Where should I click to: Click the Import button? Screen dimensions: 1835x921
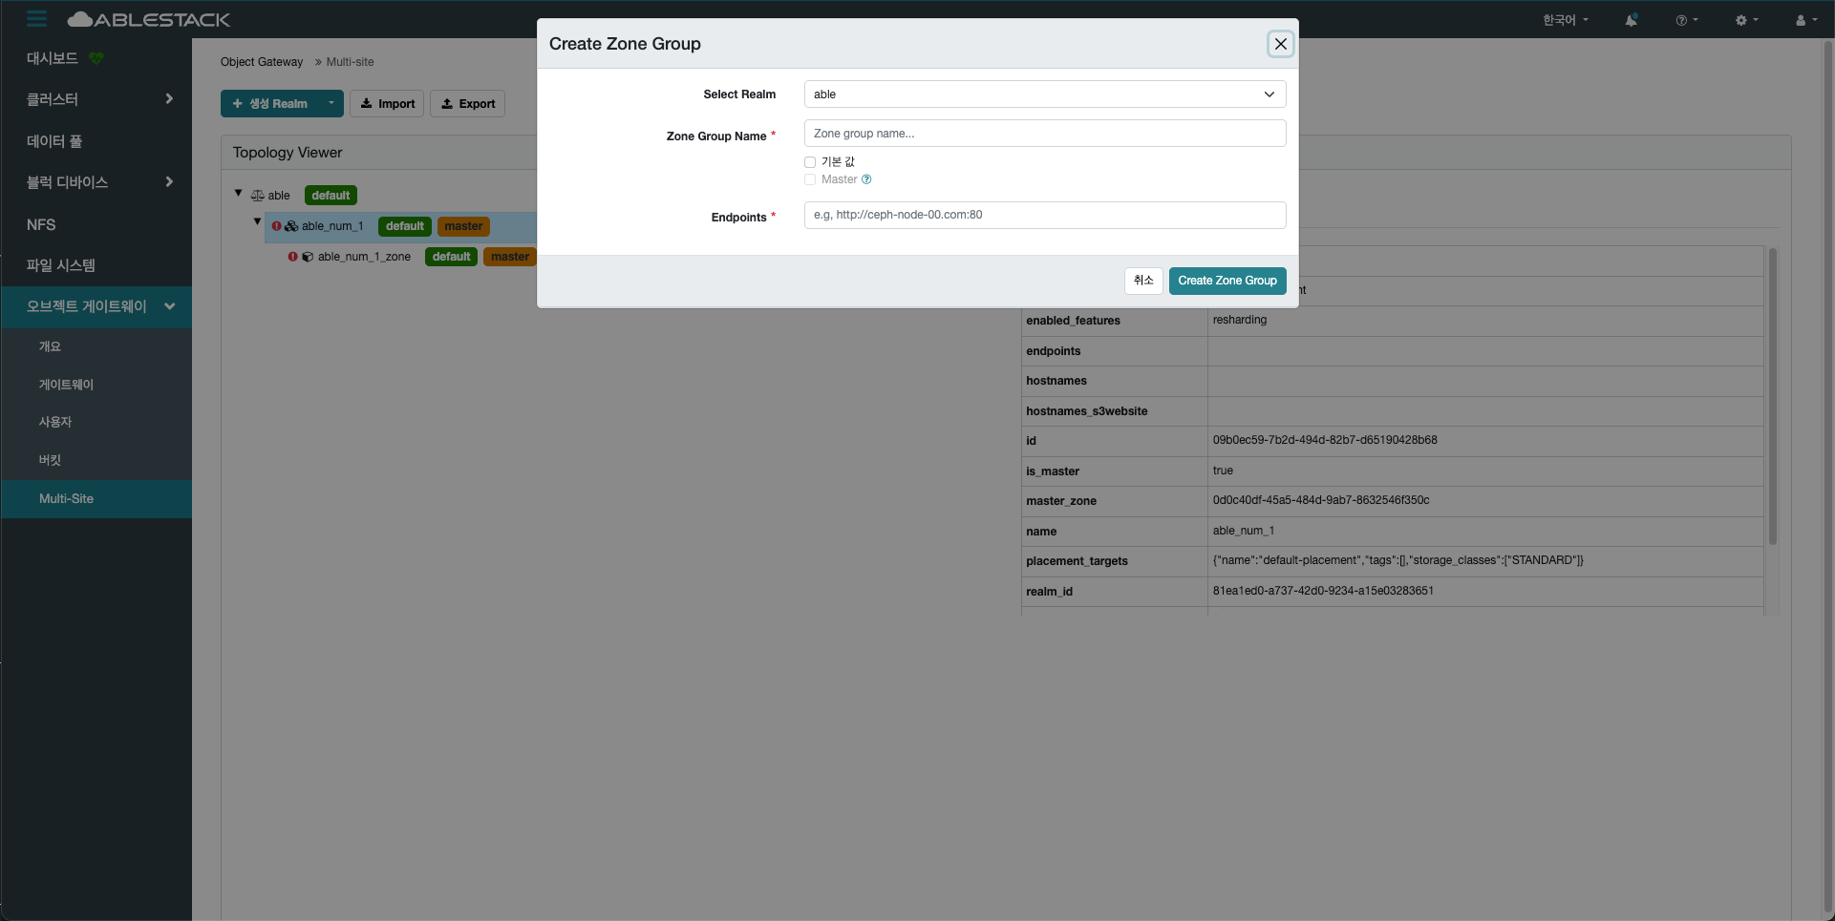point(387,104)
